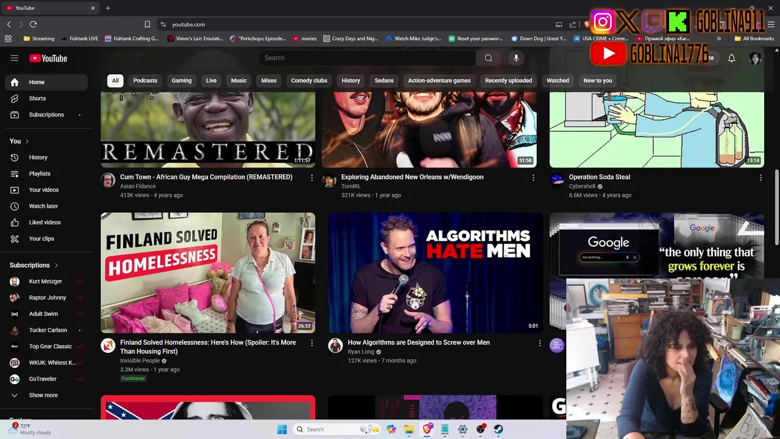The width and height of the screenshot is (780, 439).
Task: Open the account avatar menu
Action: [755, 58]
